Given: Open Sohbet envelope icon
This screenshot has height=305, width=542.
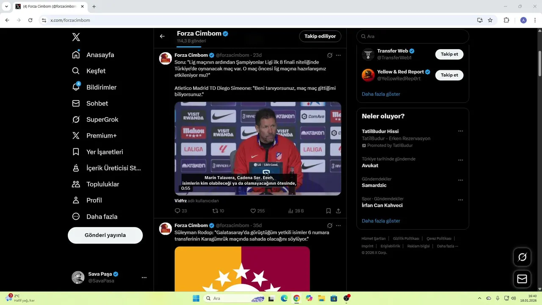Looking at the screenshot, I should (76, 103).
